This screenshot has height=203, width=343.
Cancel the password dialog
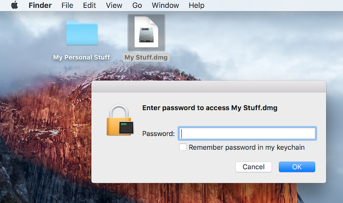(253, 167)
